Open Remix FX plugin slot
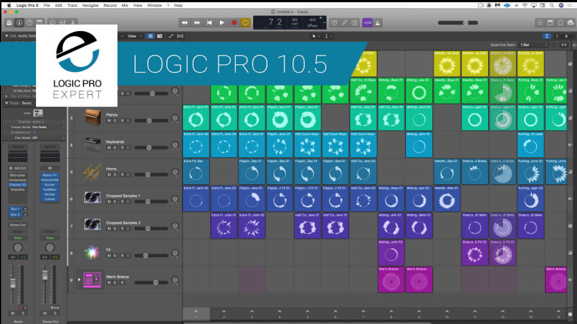The height and width of the screenshot is (324, 577). pos(50,176)
